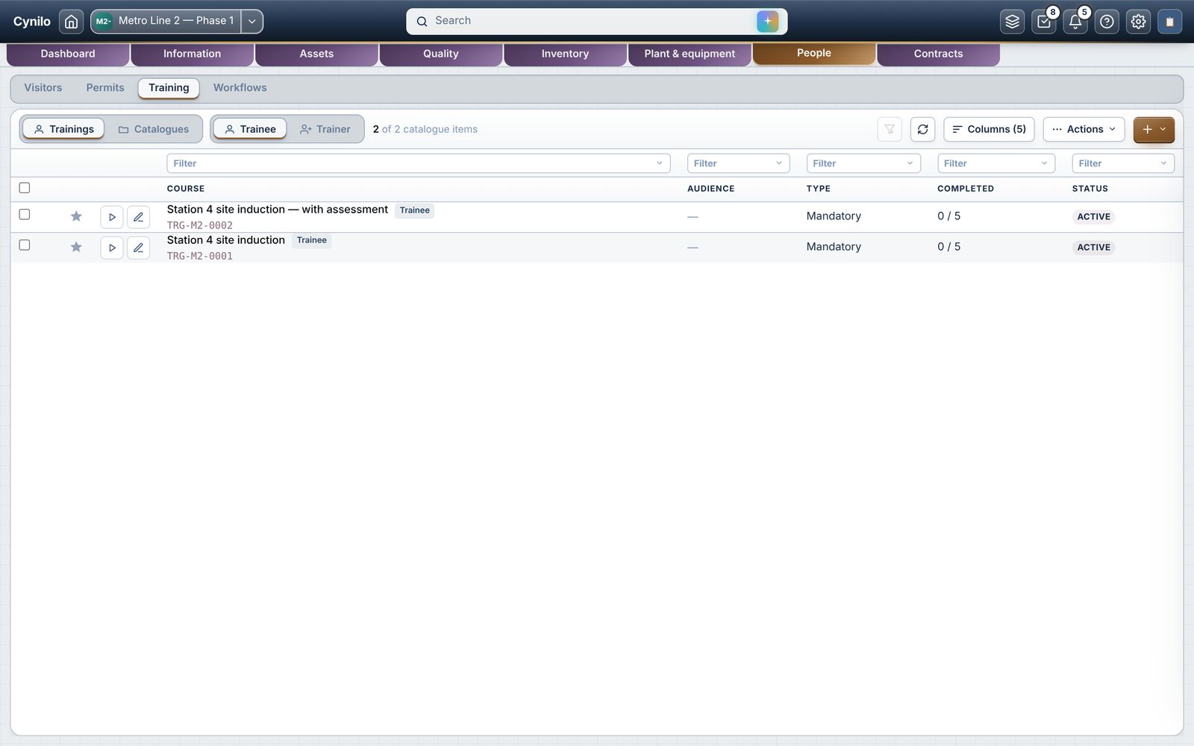
Task: Select the Metro Line 2 — Phase 1 project
Action: coord(166,22)
